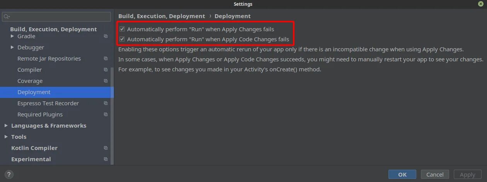Image resolution: width=487 pixels, height=182 pixels.
Task: Expand the Tools section
Action: tap(6, 137)
